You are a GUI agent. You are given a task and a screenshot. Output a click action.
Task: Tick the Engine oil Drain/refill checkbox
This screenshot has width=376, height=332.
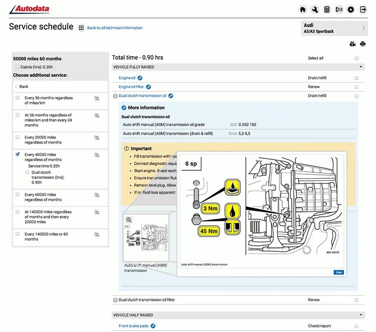coord(356,78)
